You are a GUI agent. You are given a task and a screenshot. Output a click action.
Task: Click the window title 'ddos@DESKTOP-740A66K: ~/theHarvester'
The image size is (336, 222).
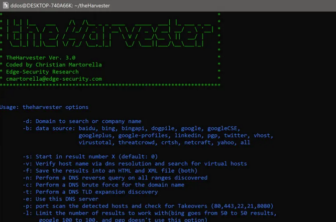60,5
